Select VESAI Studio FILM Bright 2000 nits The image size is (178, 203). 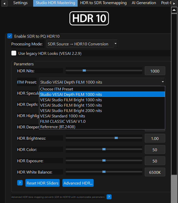[x=102, y=110]
